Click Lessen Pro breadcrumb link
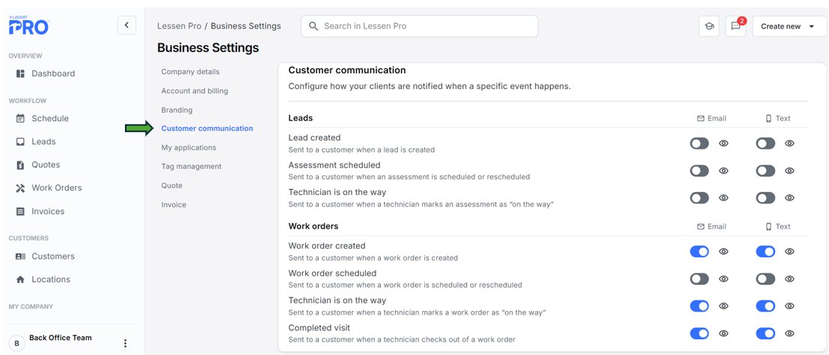 180,26
